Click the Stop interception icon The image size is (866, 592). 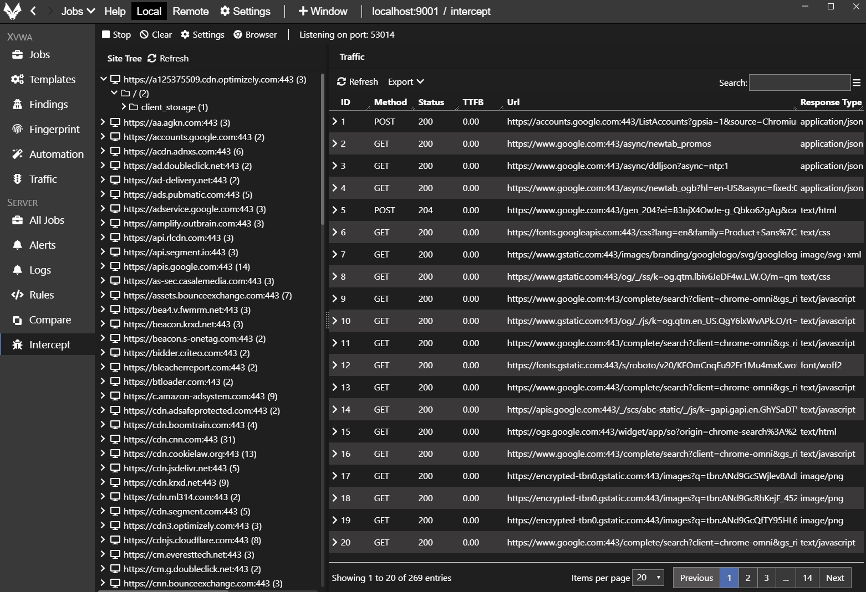pyautogui.click(x=106, y=35)
